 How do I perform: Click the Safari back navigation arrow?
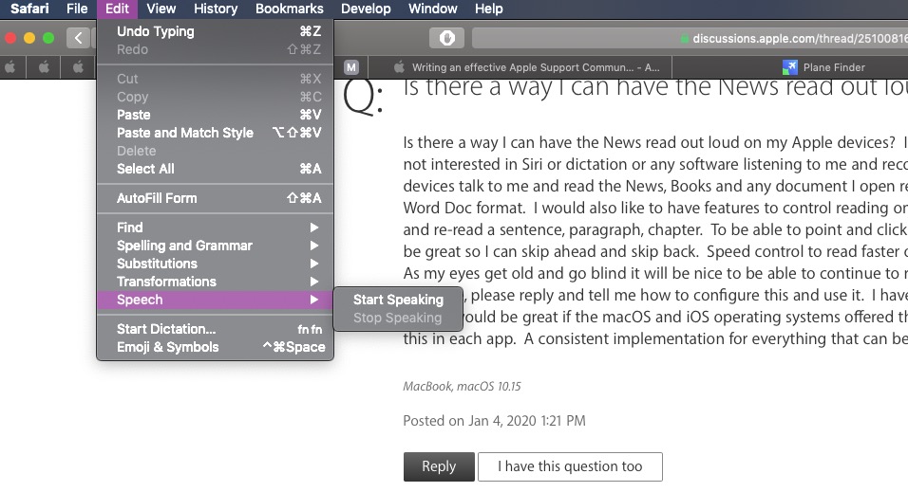tap(78, 38)
